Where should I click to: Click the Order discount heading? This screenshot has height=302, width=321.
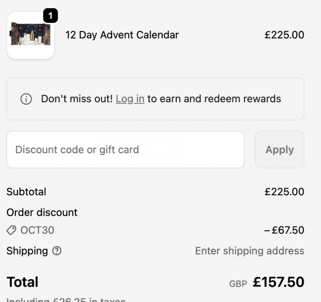click(42, 213)
